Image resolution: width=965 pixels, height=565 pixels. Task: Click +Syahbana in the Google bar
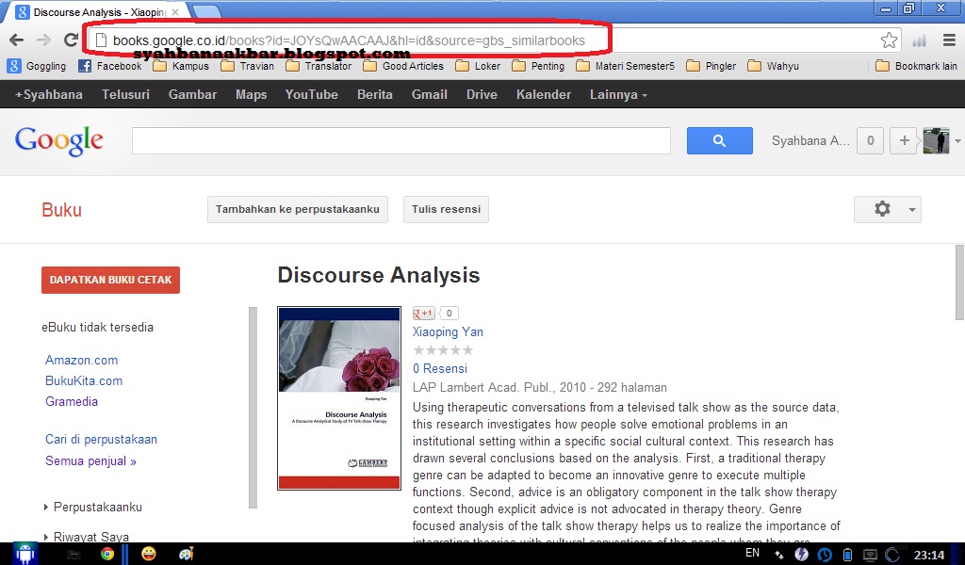point(49,95)
